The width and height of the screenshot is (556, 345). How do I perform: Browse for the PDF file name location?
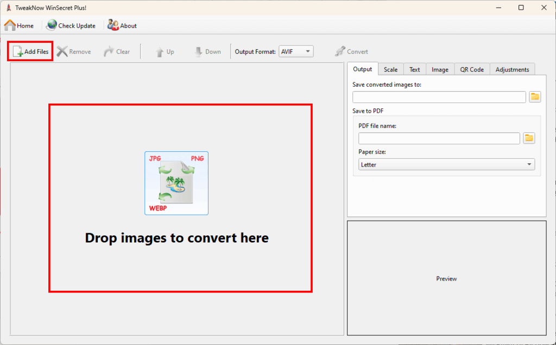tap(529, 138)
